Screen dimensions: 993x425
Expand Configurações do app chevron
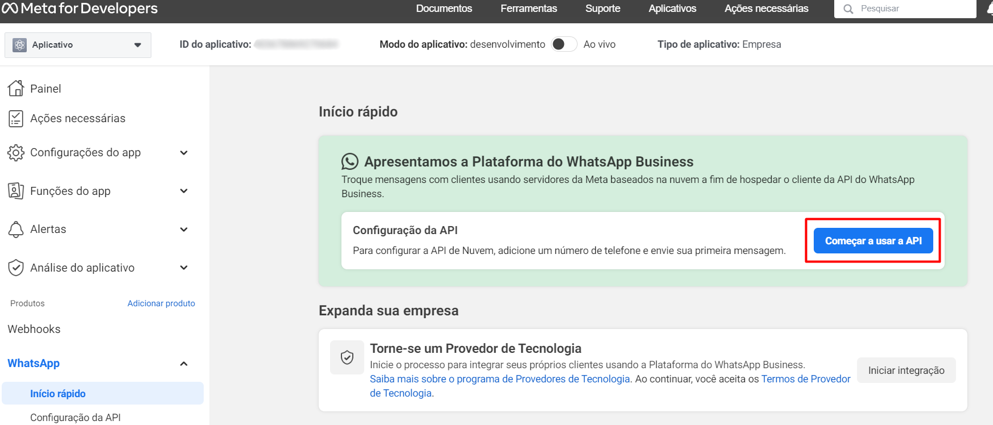(x=184, y=152)
